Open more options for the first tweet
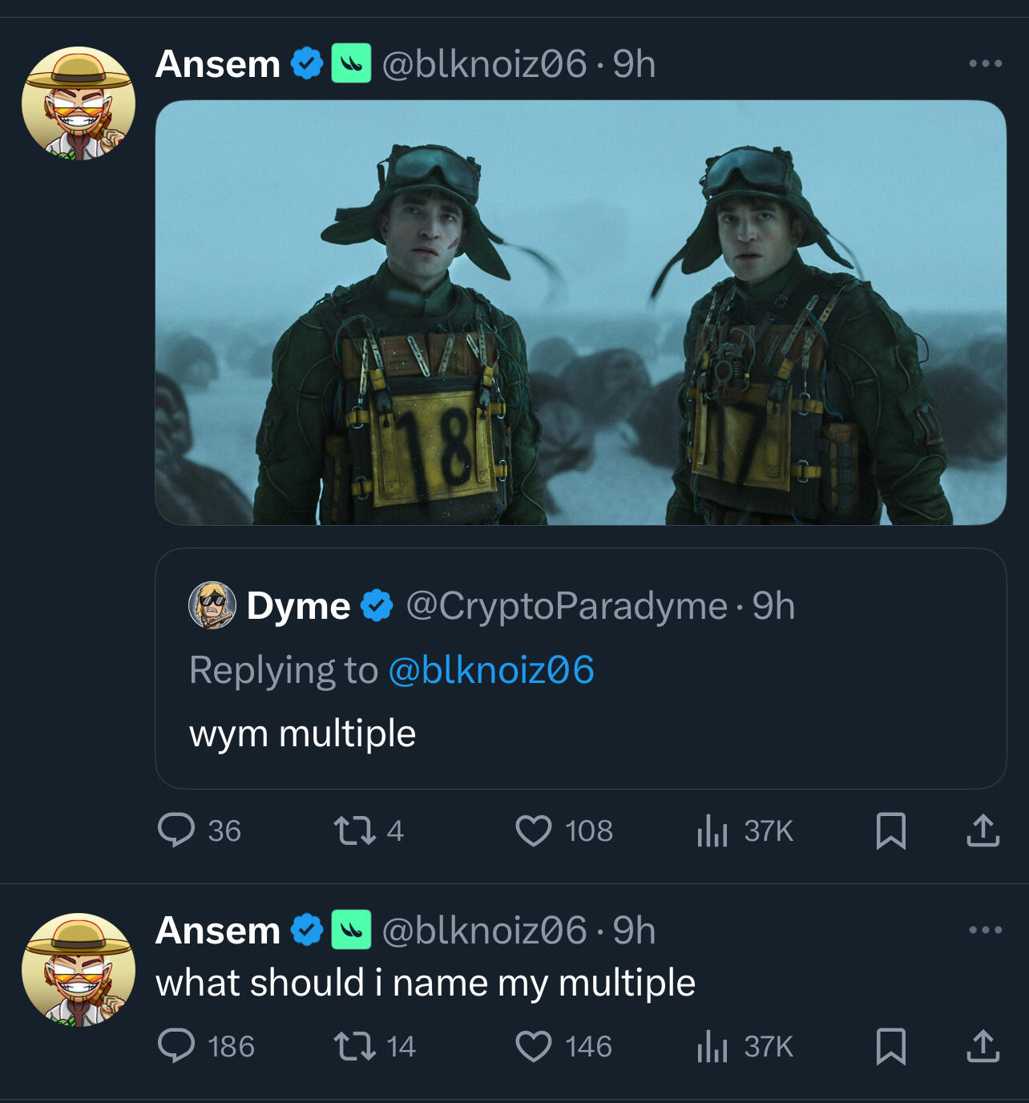 (x=985, y=63)
